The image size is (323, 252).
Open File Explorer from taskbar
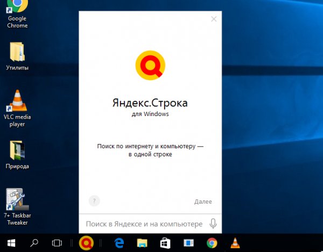(142, 243)
